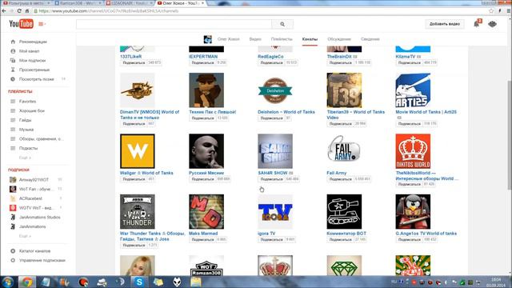Open Комментатор BOT tank thumbnail
Image resolution: width=512 pixels, height=288 pixels.
pos(344,212)
